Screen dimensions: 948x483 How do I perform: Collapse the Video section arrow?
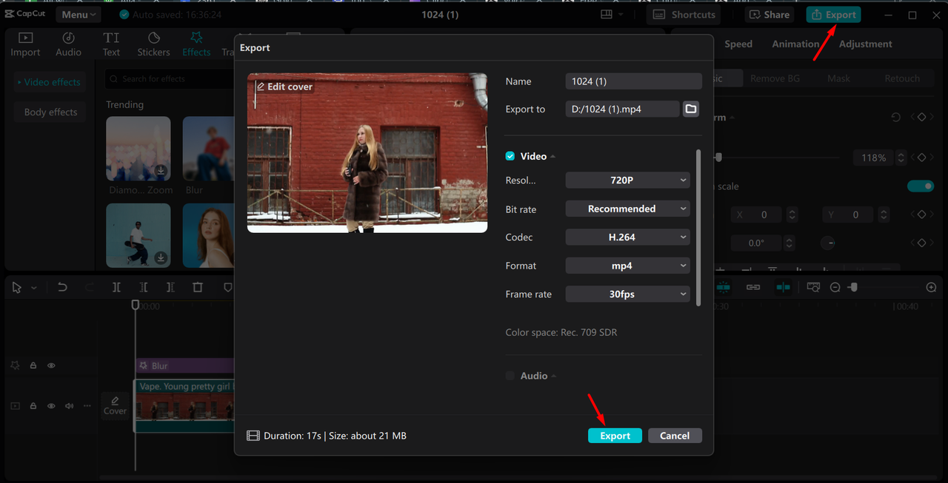tap(553, 157)
